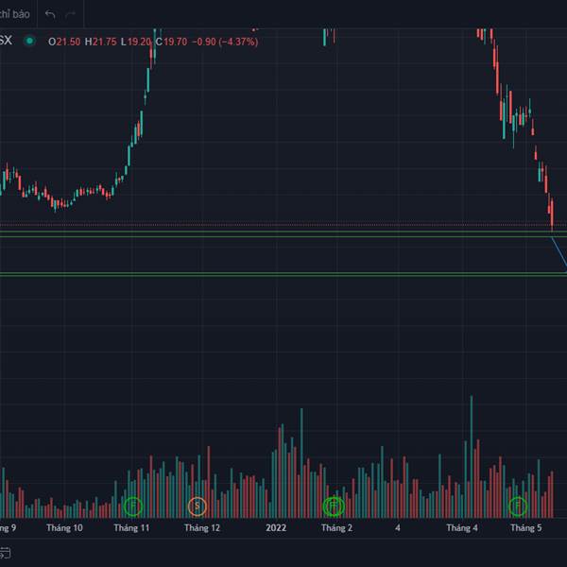Click the 'Tháng 2' time axis label
This screenshot has width=567, height=567.
[x=336, y=528]
